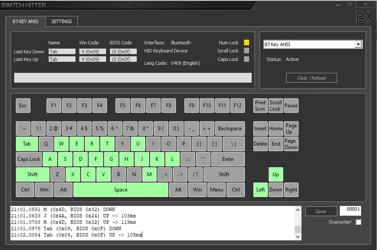
Task: Click the Right arrow key tile
Action: (291, 190)
